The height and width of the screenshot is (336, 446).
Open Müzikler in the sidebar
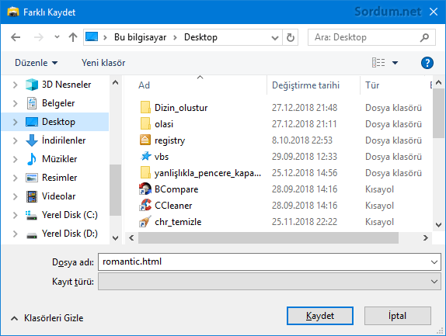51,159
